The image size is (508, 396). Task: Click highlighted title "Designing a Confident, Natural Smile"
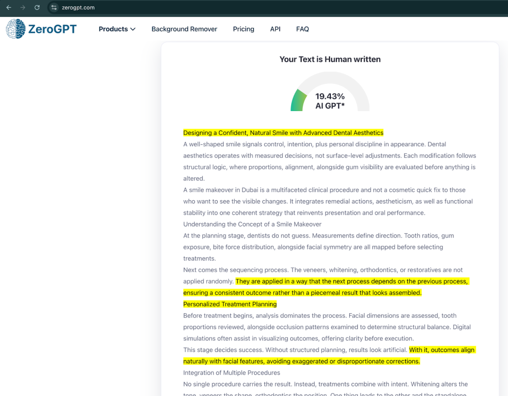point(283,133)
